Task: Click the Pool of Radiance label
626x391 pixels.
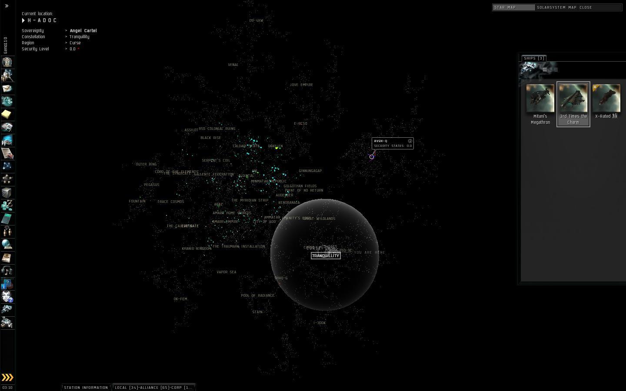Action: (x=258, y=295)
